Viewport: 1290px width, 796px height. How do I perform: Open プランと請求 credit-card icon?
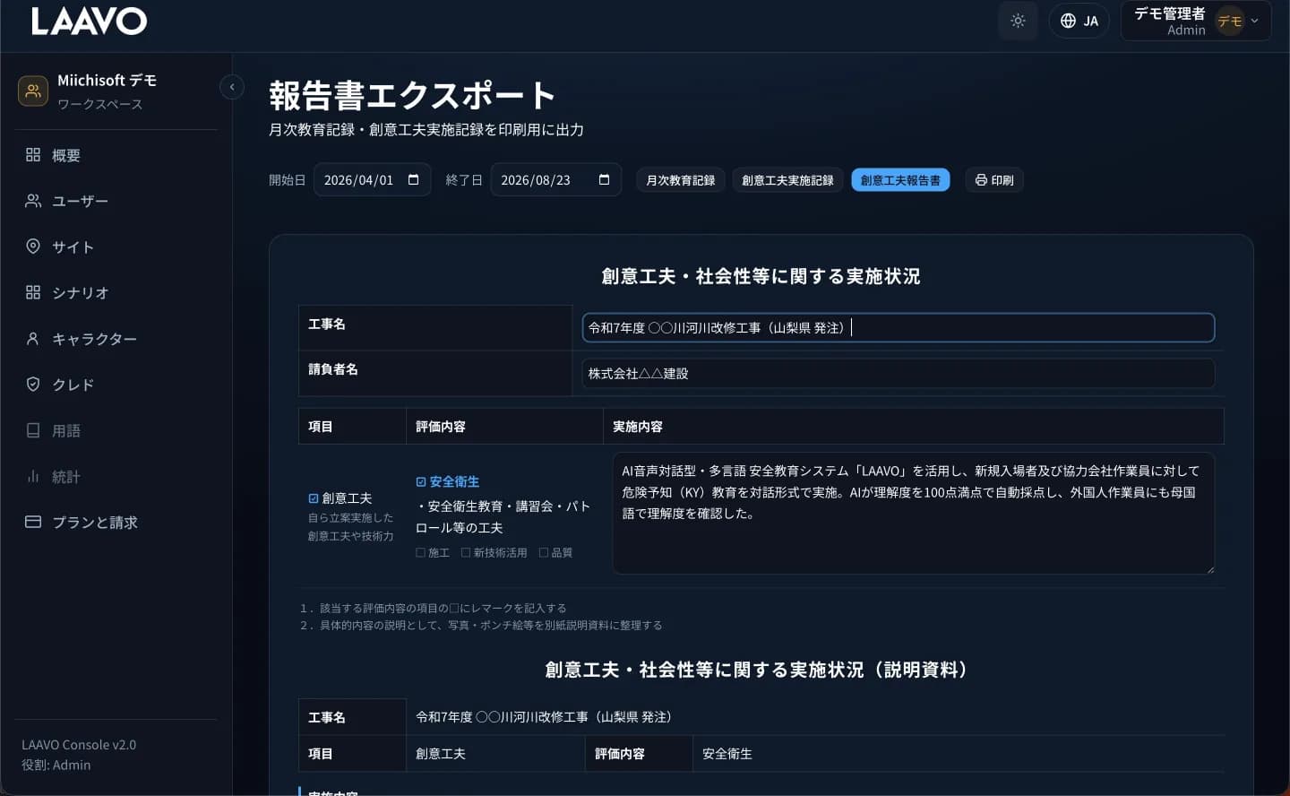click(x=33, y=522)
